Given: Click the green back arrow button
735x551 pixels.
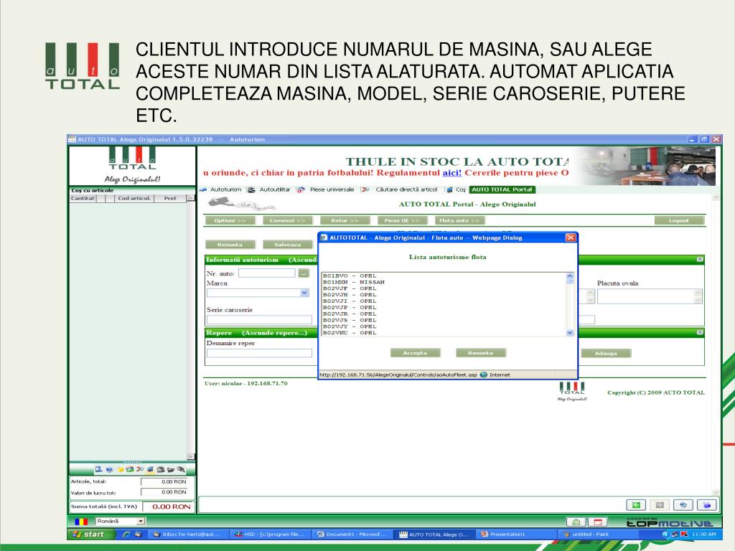Looking at the screenshot, I should tap(636, 505).
